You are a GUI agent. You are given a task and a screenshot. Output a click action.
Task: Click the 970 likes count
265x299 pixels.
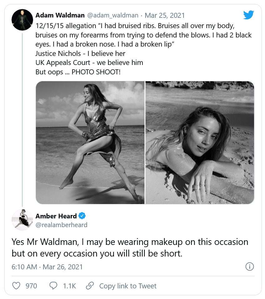click(x=31, y=286)
